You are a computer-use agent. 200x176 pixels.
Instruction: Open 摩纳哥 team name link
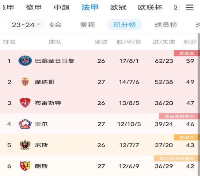click(x=44, y=82)
